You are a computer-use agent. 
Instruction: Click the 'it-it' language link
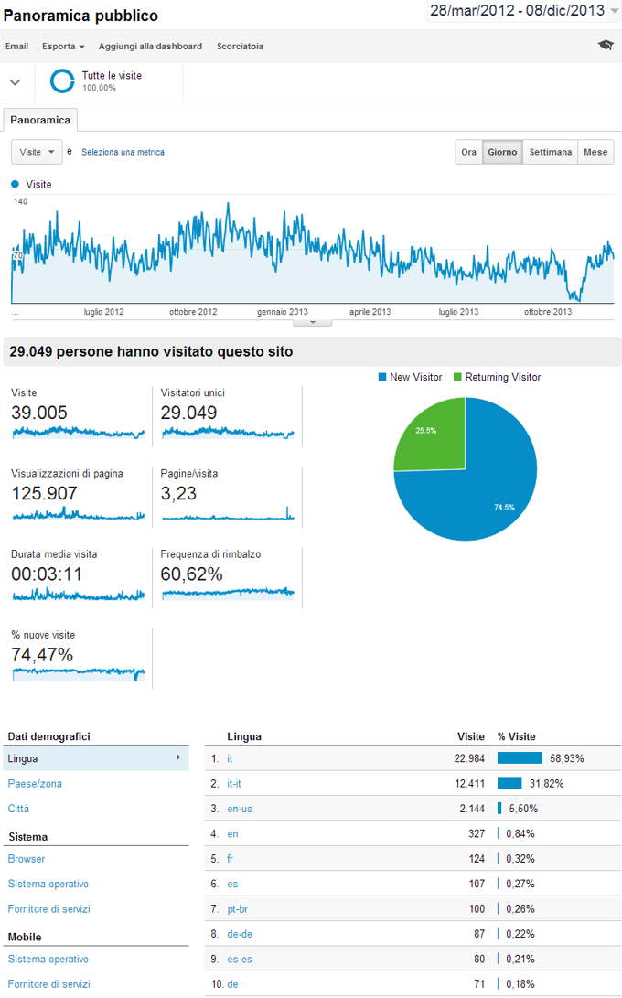click(234, 784)
